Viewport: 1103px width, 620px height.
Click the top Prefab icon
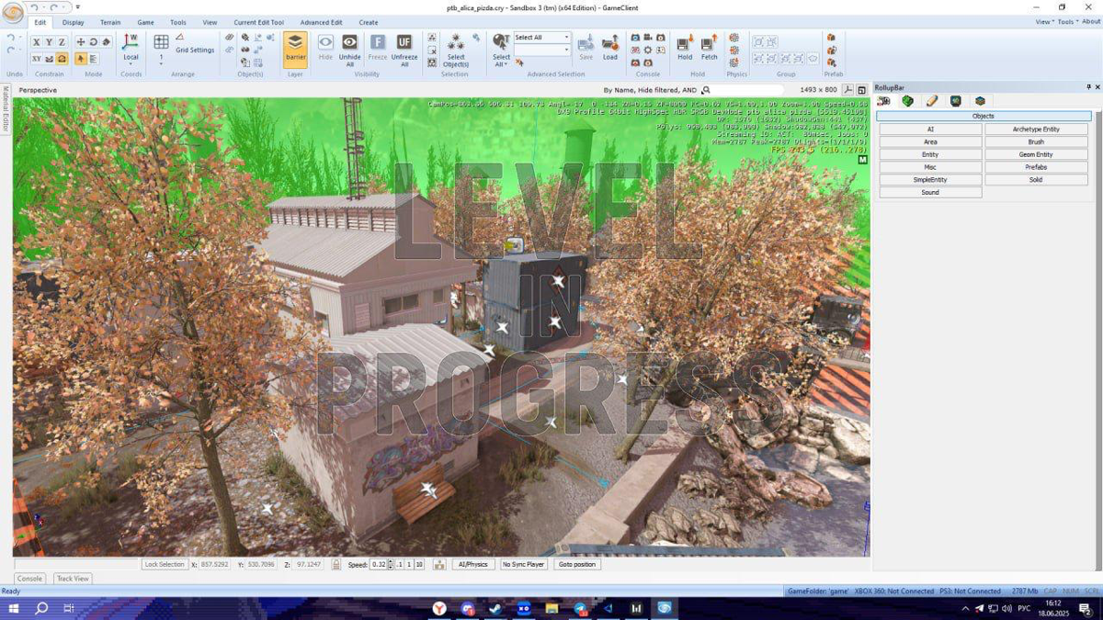tap(832, 39)
